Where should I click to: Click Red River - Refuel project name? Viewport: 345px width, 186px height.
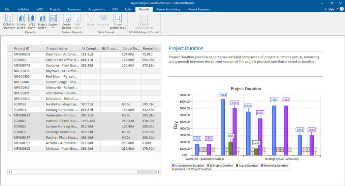pyautogui.click(x=62, y=76)
